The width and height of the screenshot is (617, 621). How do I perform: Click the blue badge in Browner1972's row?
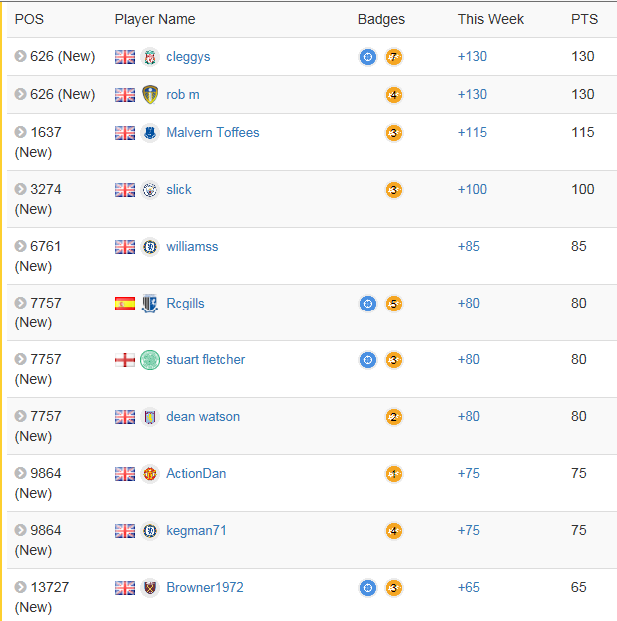click(x=368, y=588)
